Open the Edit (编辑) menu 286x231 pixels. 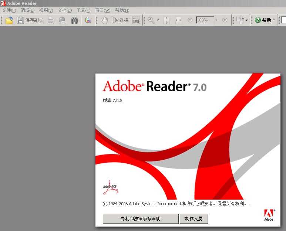pos(27,10)
